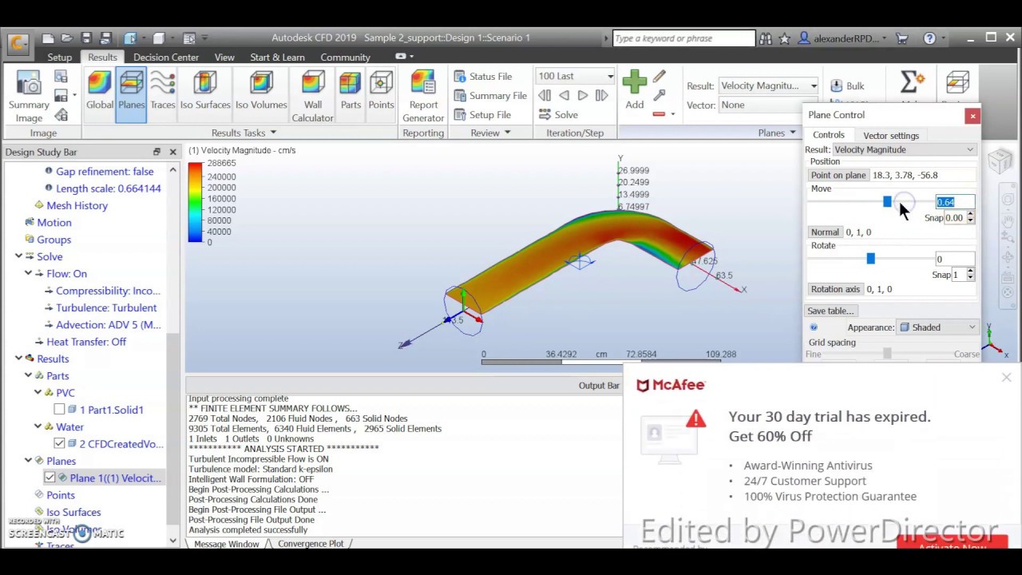Image resolution: width=1022 pixels, height=575 pixels.
Task: Open the Setup File
Action: click(483, 114)
